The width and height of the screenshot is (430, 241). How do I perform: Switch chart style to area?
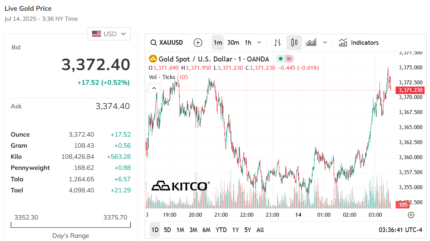[311, 43]
